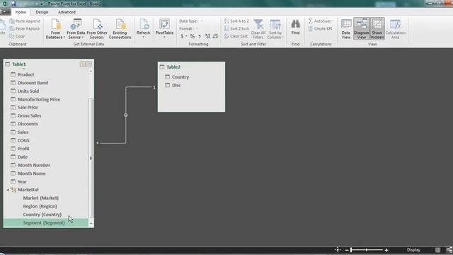Apply currency format with dollar icon
453x255 pixels.
[182, 36]
